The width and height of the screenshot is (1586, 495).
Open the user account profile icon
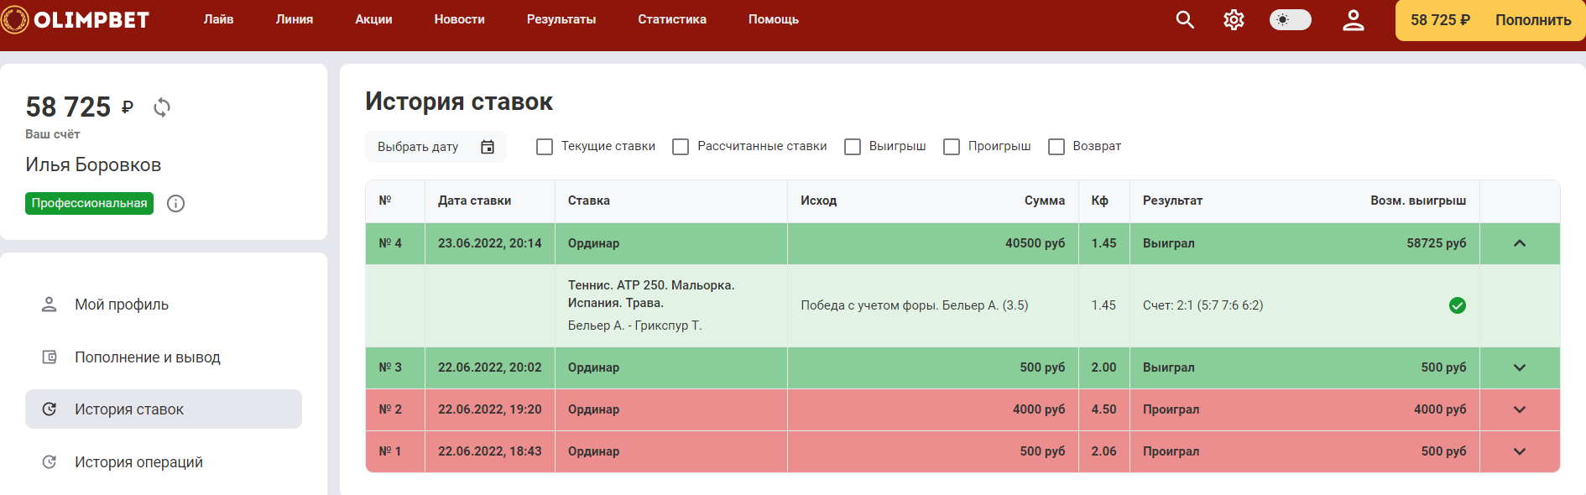click(1353, 19)
